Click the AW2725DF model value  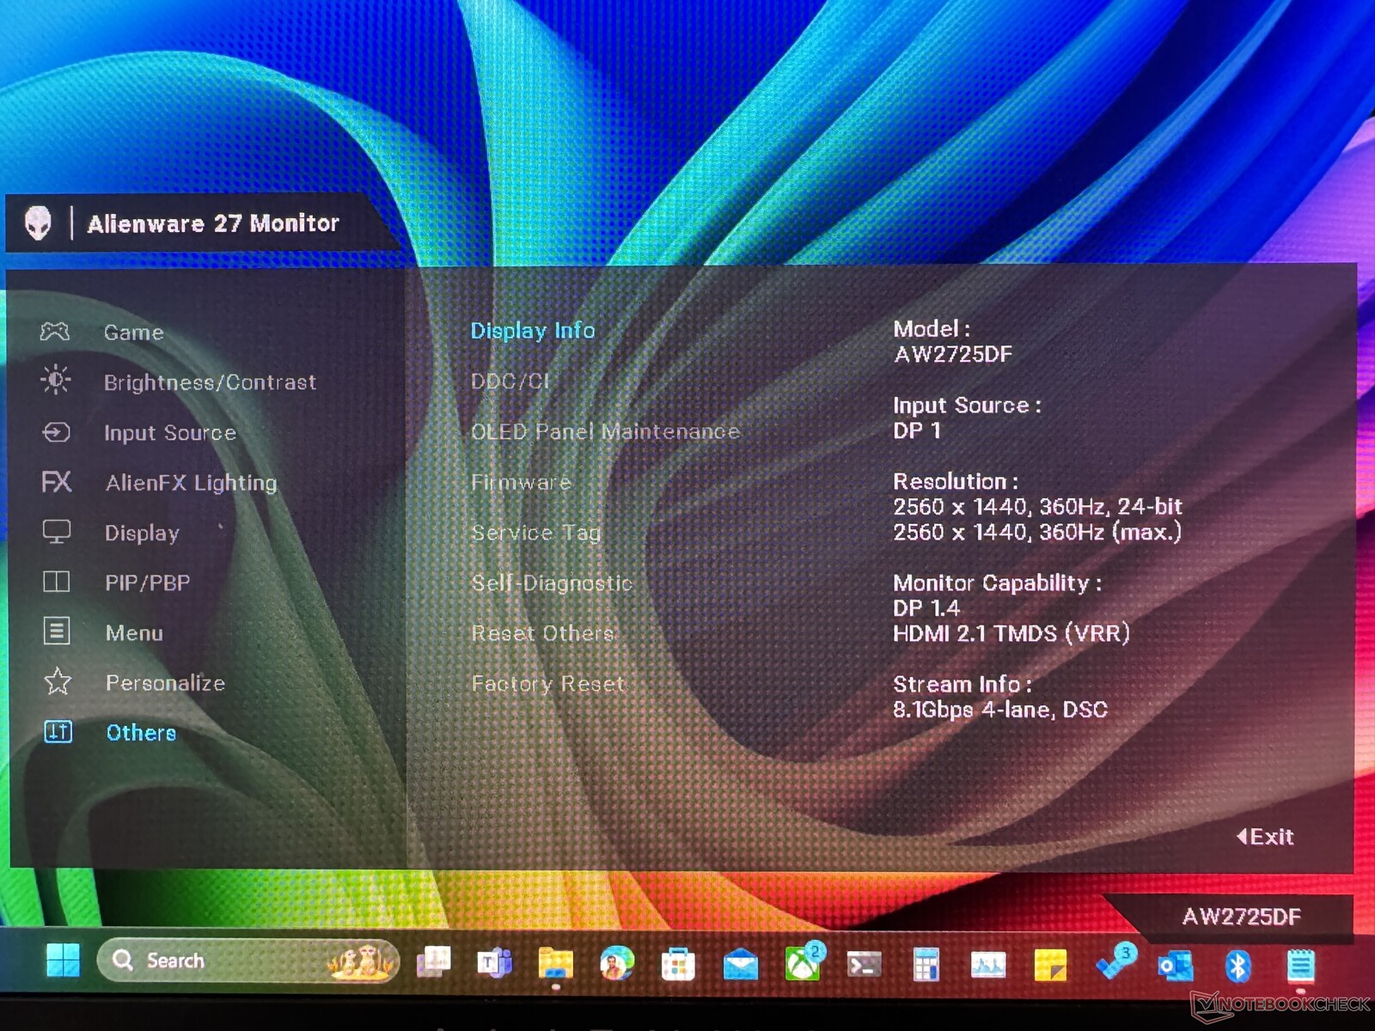pyautogui.click(x=953, y=354)
